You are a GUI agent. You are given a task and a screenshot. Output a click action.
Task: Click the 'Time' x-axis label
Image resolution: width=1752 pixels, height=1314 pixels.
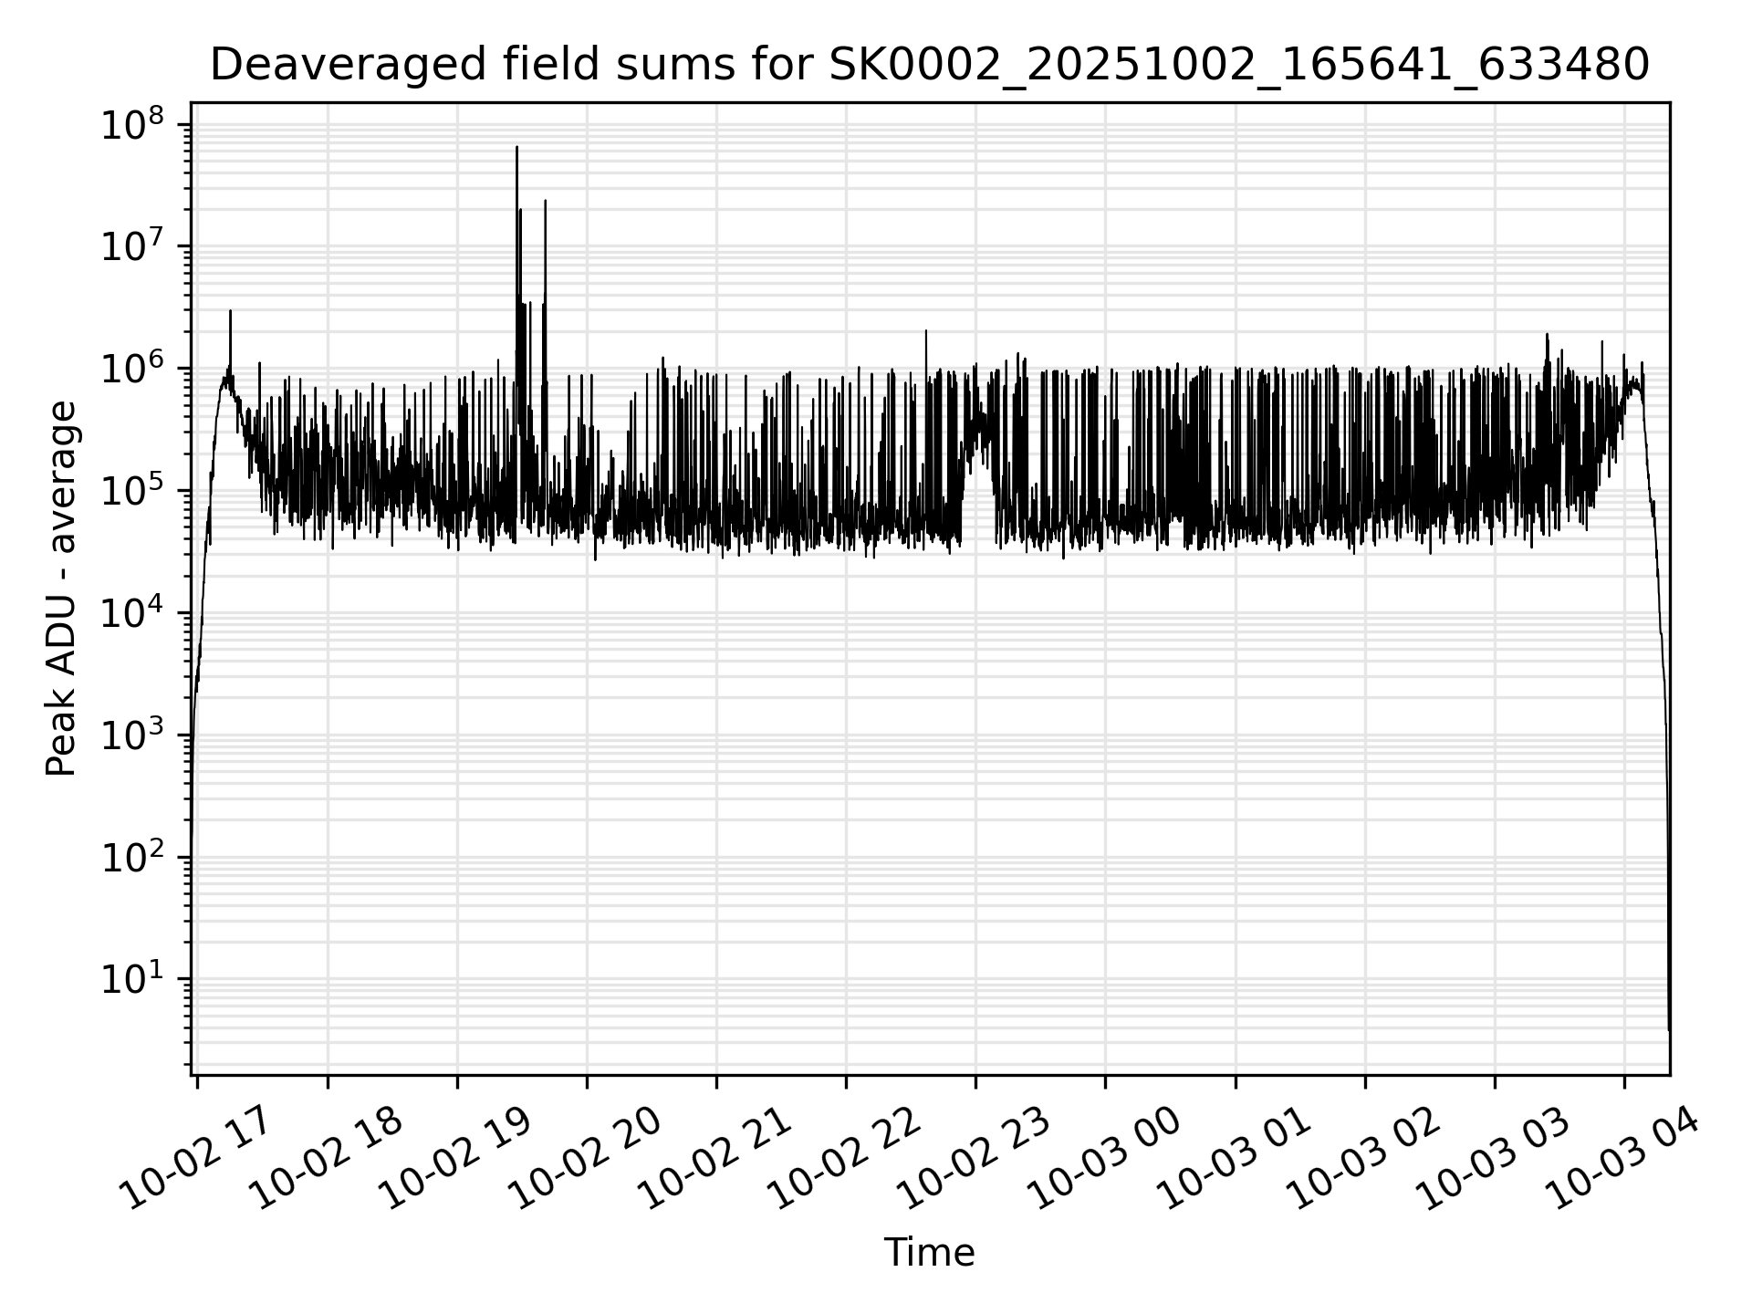929,1253
